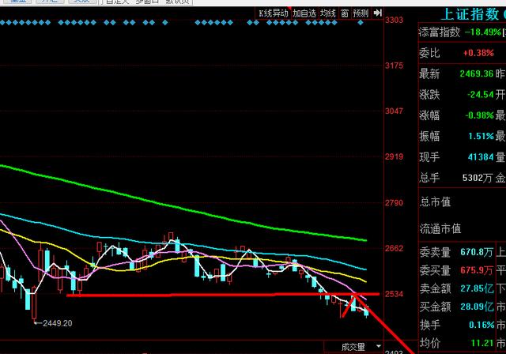Click the 总手 volume value 5302万
The image size is (506, 354).
point(477,156)
